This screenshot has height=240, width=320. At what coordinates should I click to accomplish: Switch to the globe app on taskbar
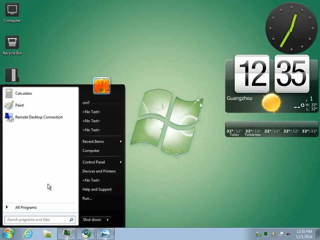pyautogui.click(x=86, y=234)
